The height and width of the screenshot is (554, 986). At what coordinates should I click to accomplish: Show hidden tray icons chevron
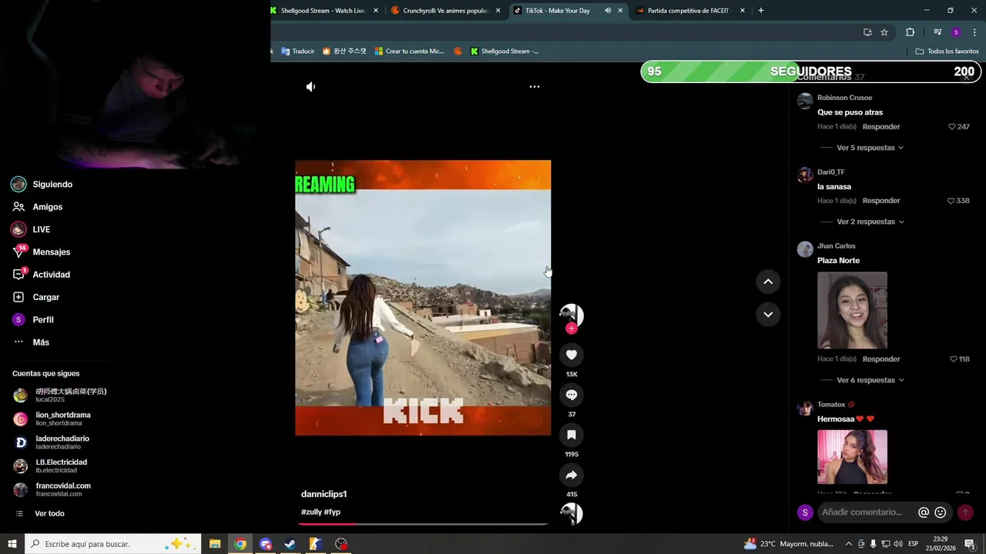[849, 544]
